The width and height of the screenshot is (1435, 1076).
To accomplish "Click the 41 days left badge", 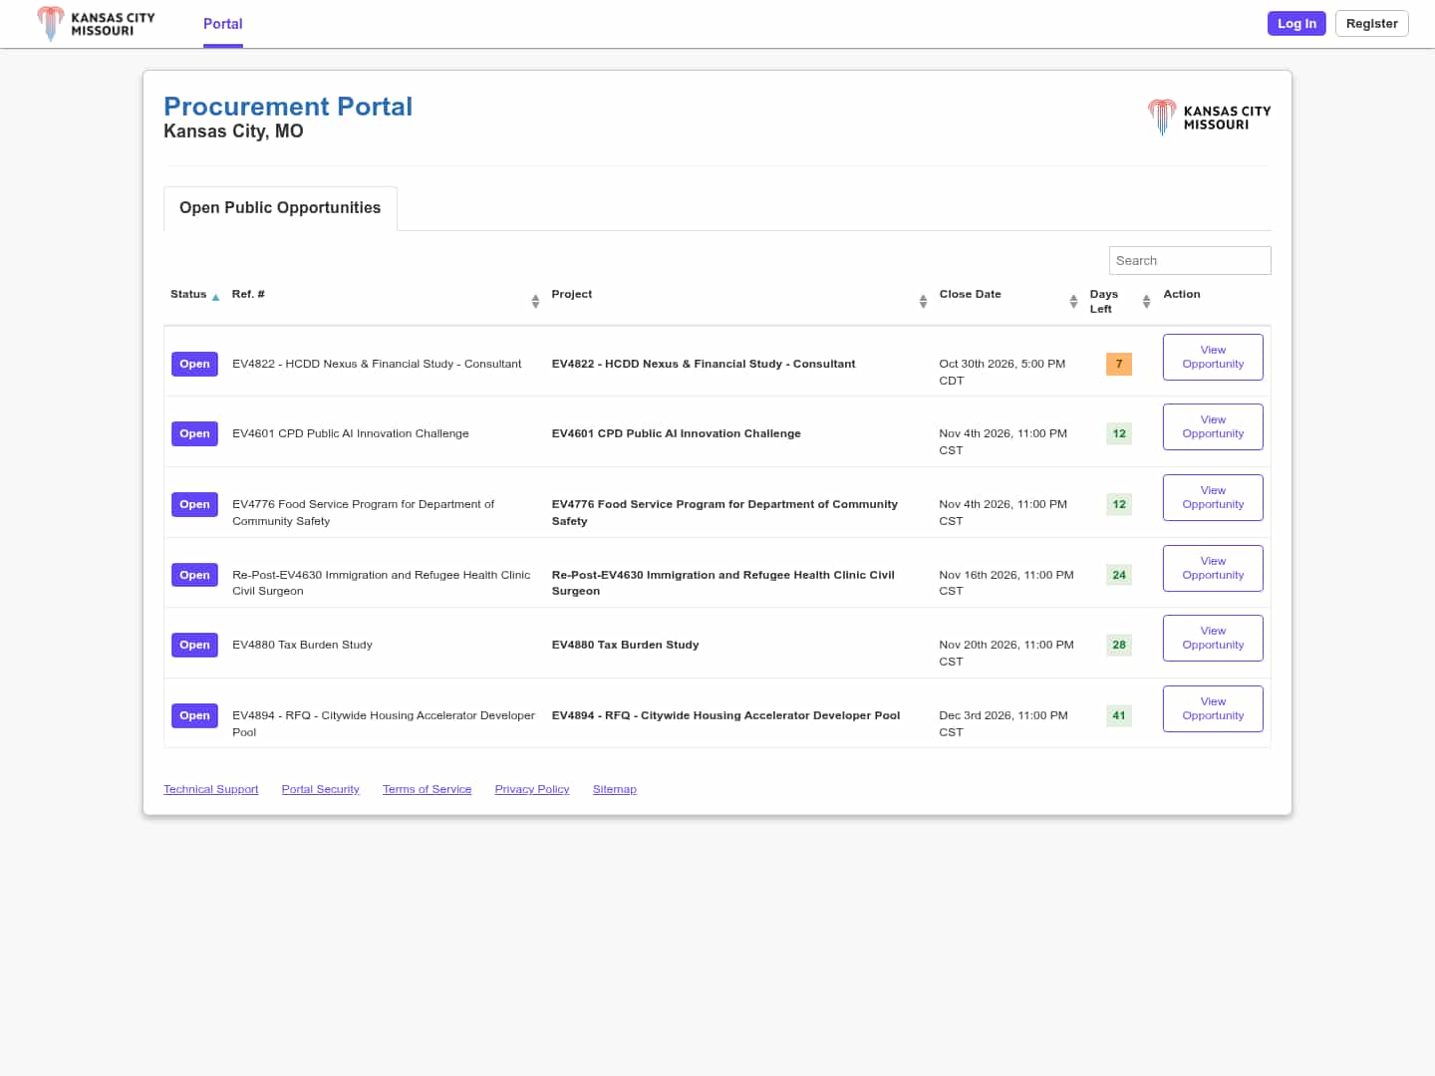I will (x=1119, y=715).
